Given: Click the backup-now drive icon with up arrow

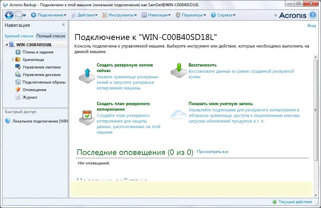Looking at the screenshot, I should [x=87, y=76].
